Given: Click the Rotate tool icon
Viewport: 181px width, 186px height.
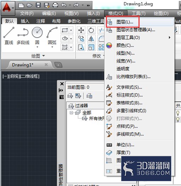Looking at the screenshot, I should pos(91,30).
